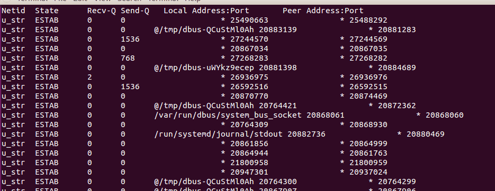Click peer port number 20937024
Image resolution: width=495 pixels, height=191 pixels.
click(368, 172)
